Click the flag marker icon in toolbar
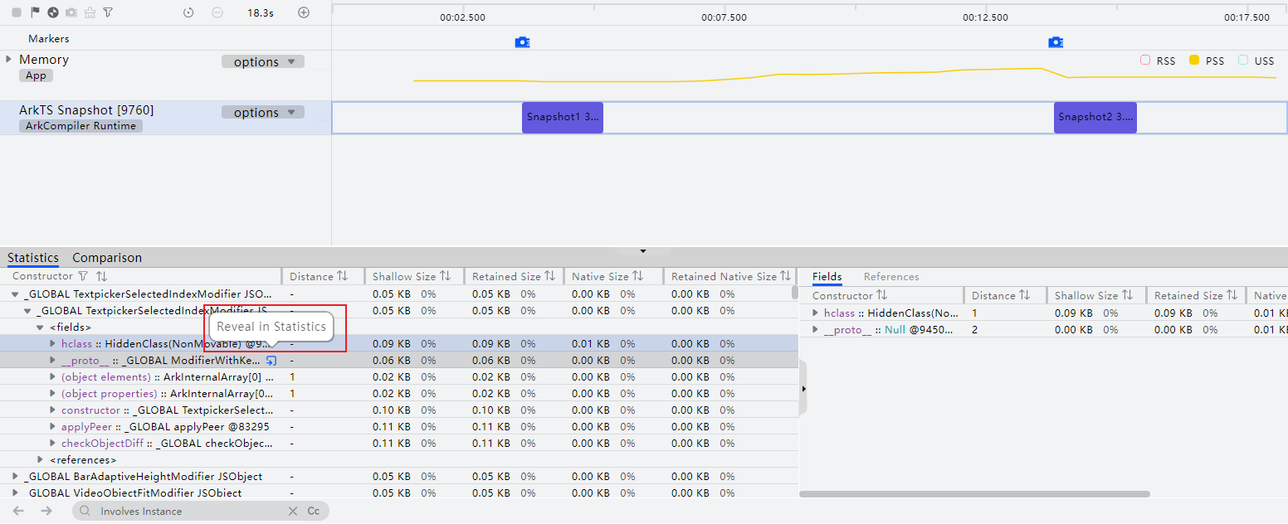 (x=35, y=12)
